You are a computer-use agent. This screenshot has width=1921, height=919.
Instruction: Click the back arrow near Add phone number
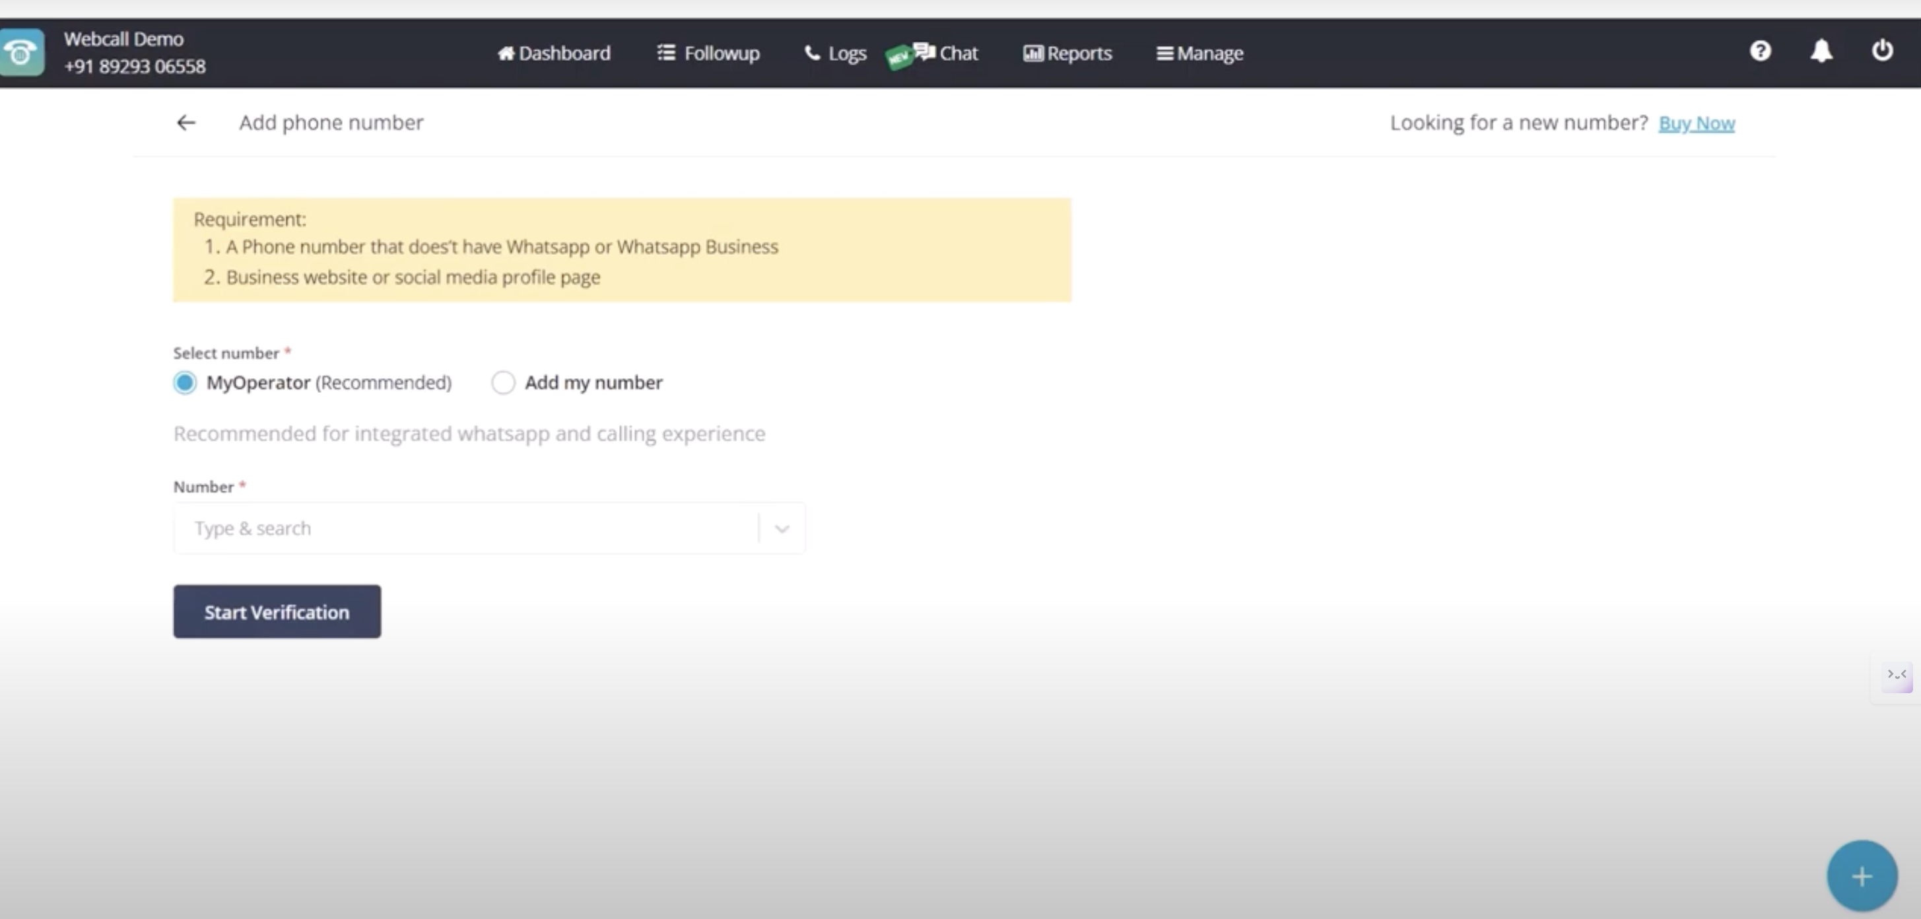click(x=185, y=122)
